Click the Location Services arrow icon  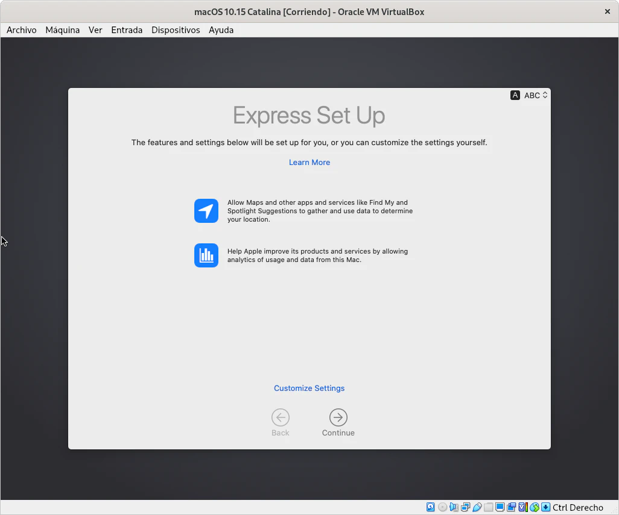click(206, 211)
